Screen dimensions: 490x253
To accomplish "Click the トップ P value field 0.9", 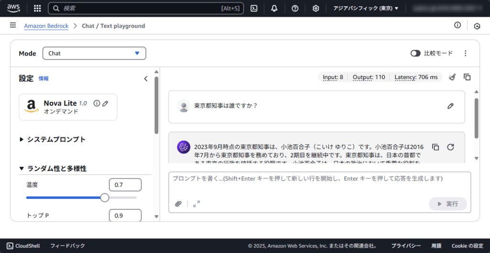I will coord(125,216).
